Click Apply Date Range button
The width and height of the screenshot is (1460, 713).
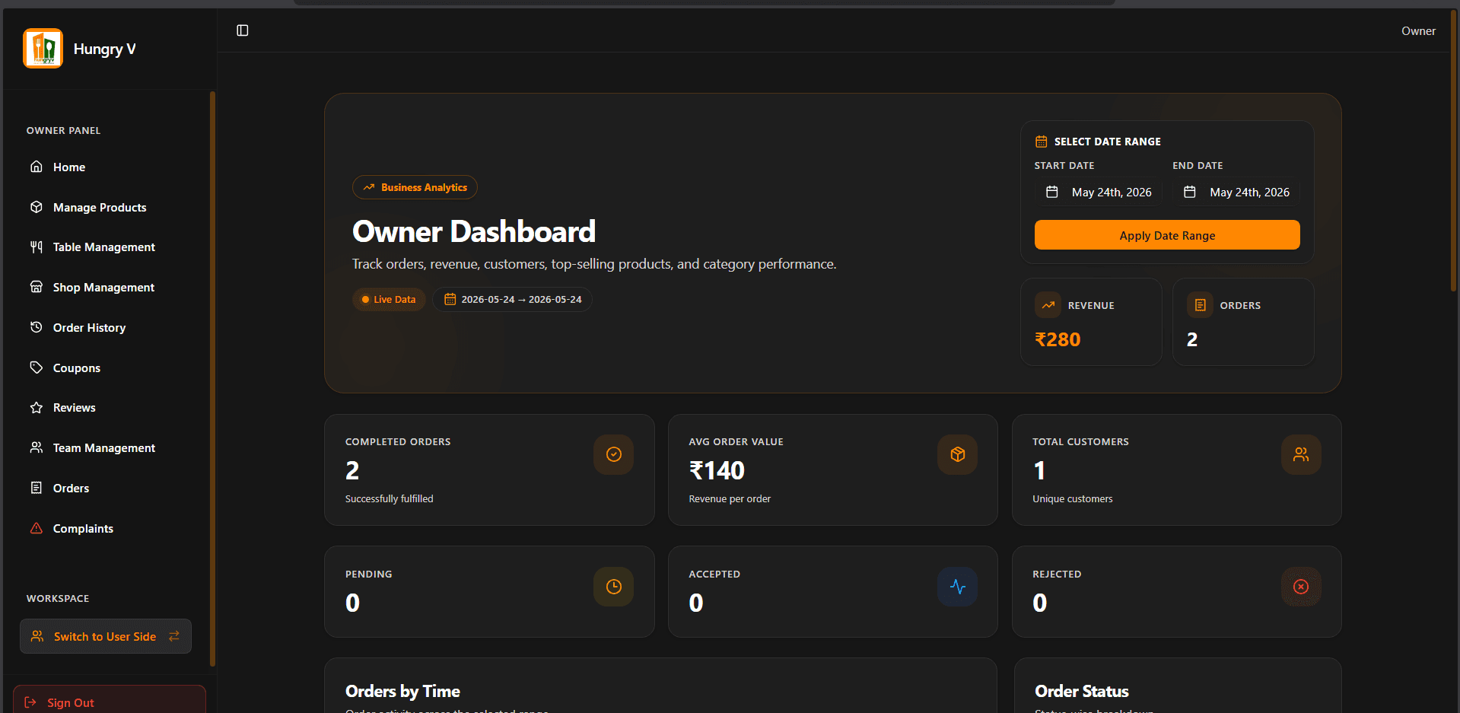(1167, 235)
